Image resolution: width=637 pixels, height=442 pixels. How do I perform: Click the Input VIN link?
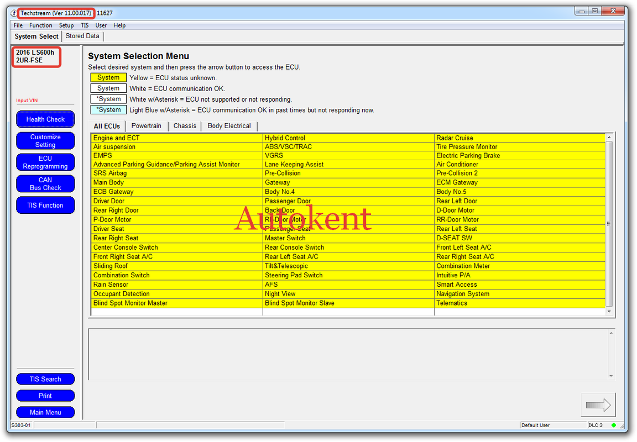[27, 101]
